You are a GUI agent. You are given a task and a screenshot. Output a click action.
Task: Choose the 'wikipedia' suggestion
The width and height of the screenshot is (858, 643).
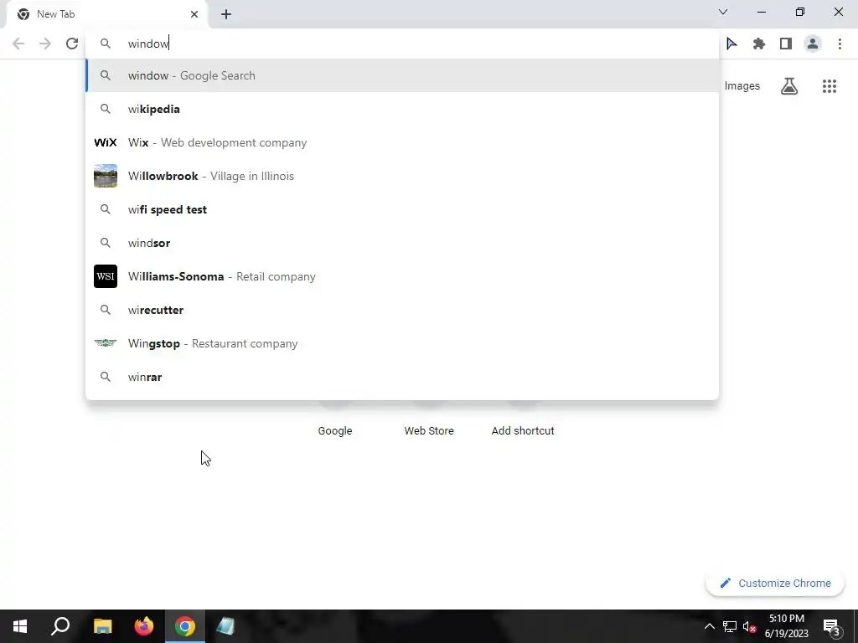[402, 109]
